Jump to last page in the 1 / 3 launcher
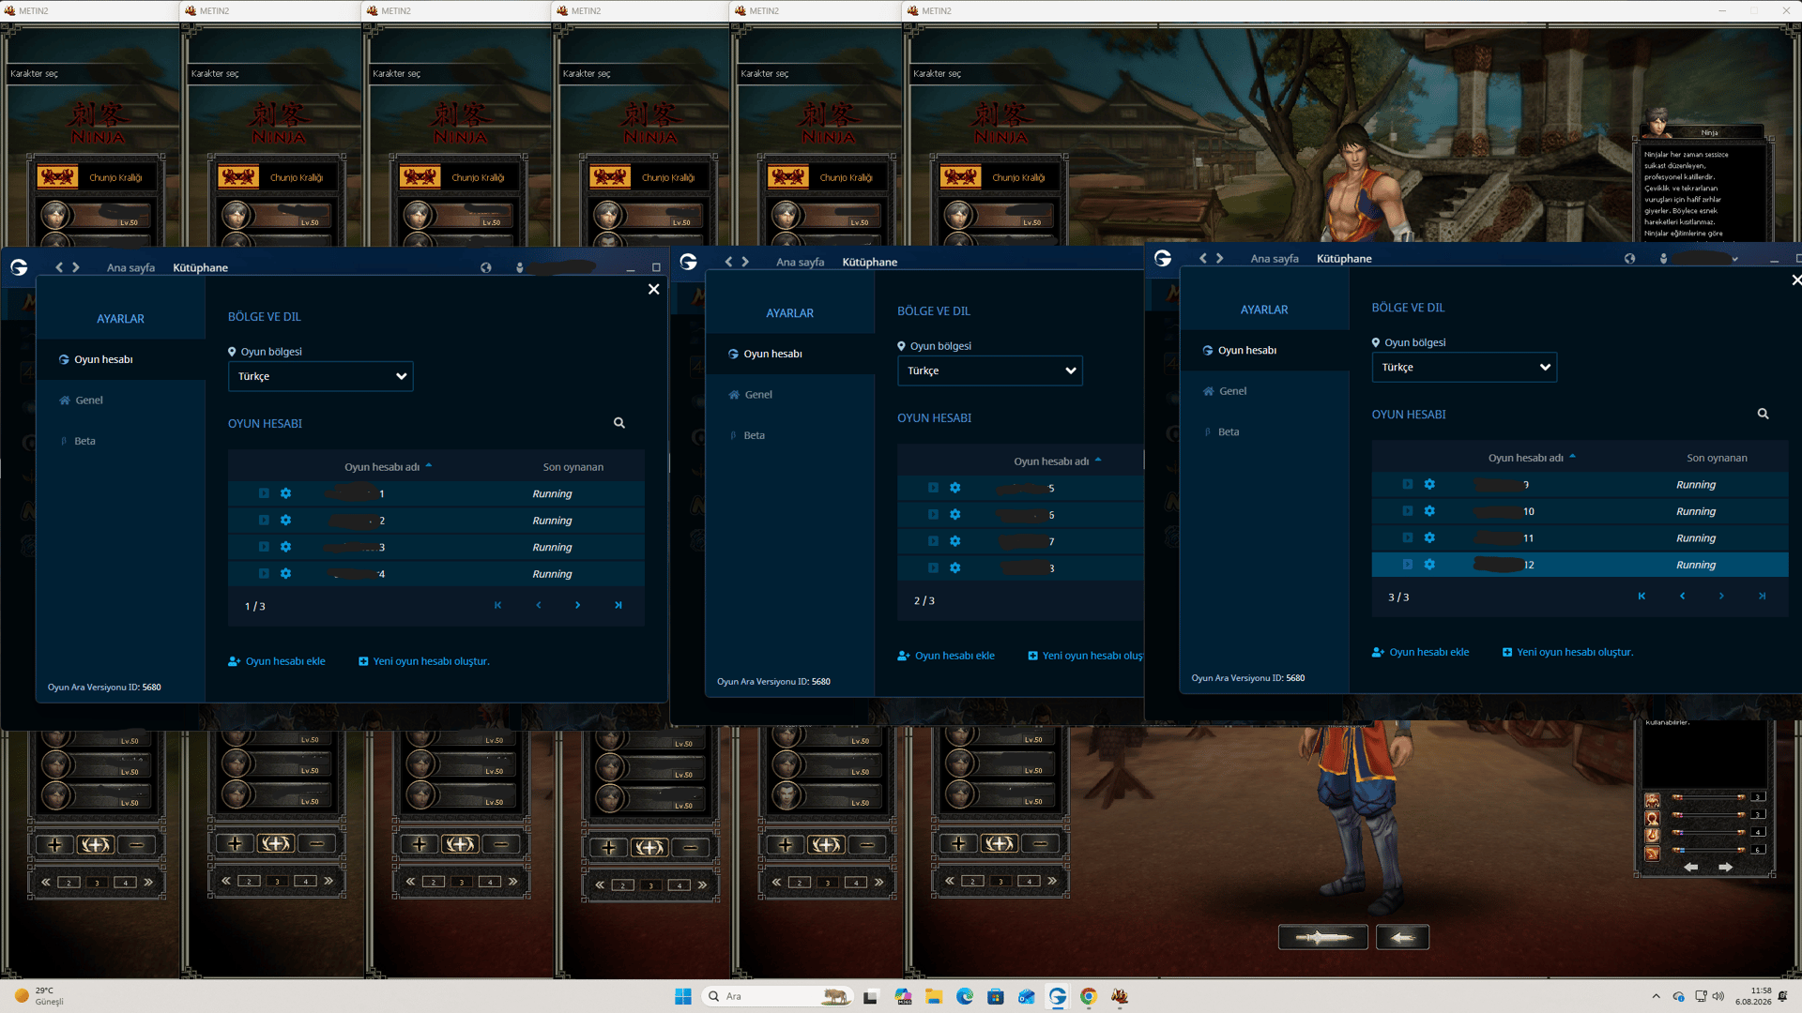The image size is (1802, 1013). click(x=618, y=605)
